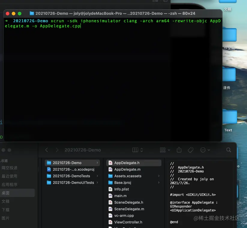This screenshot has height=228, width=247.
Task: Click the Finder back navigation arrow
Action: coord(47,150)
